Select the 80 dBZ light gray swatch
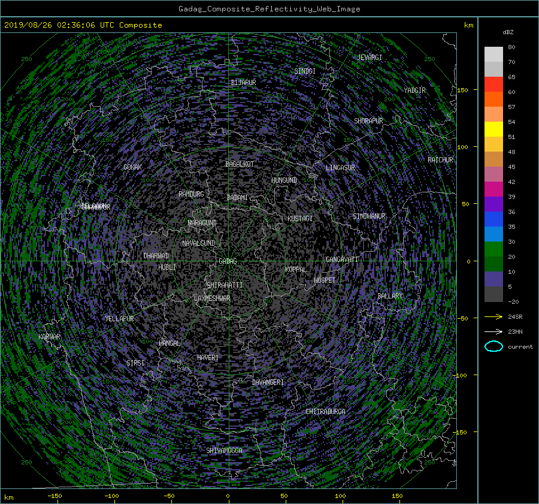Viewport: 539px width, 504px height. click(x=493, y=55)
